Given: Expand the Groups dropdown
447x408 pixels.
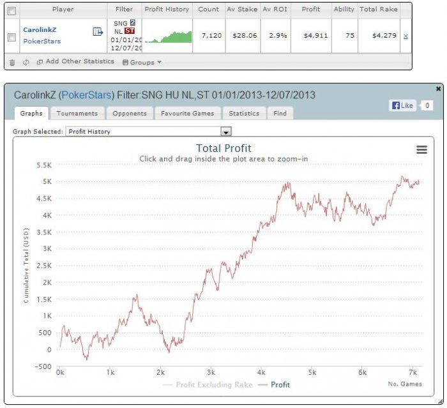Looking at the screenshot, I should click(142, 62).
